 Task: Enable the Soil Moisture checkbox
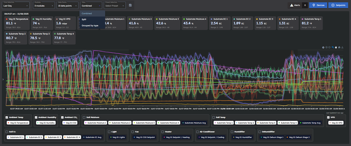(84, 117)
